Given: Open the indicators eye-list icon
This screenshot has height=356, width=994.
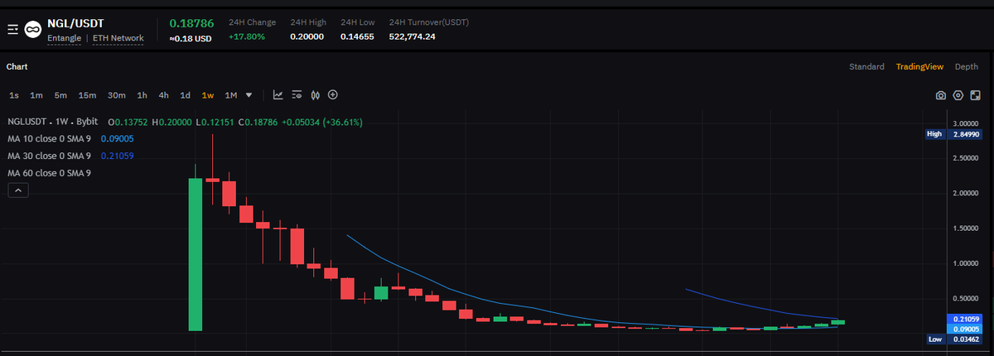Looking at the screenshot, I should click(x=297, y=94).
